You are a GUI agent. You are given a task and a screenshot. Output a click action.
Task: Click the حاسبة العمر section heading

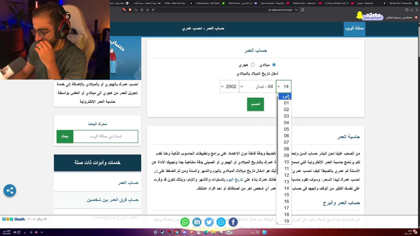(x=348, y=137)
